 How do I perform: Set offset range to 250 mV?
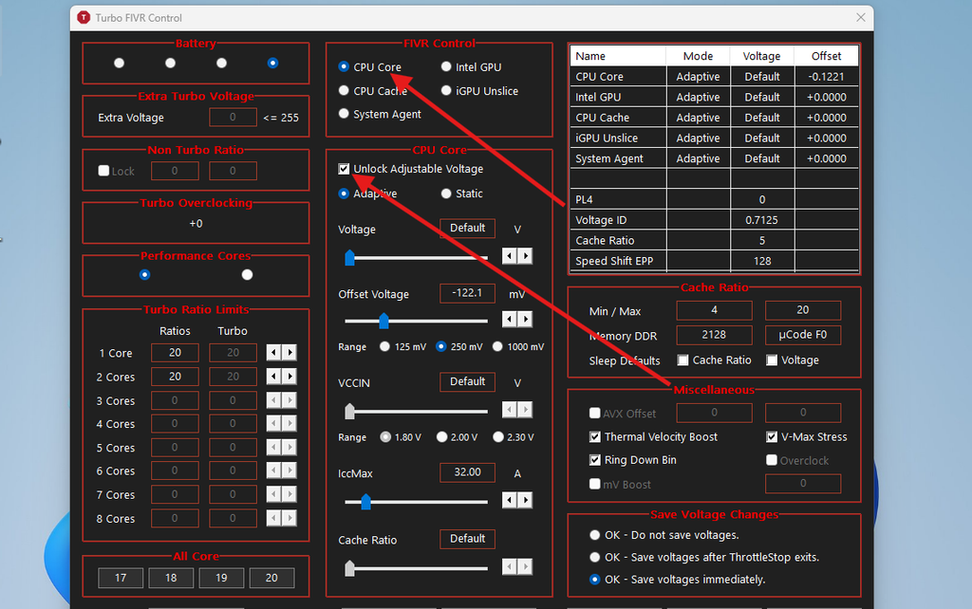pos(440,346)
